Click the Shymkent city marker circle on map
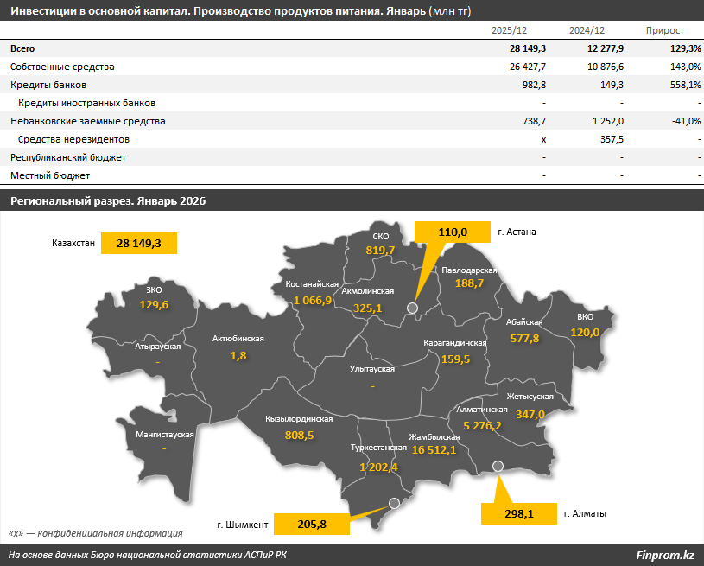Image resolution: width=704 pixels, height=566 pixels. [395, 502]
